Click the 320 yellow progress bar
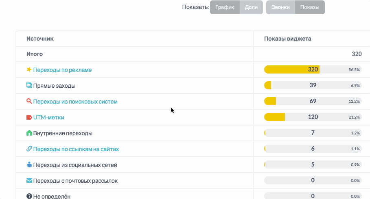 point(292,69)
